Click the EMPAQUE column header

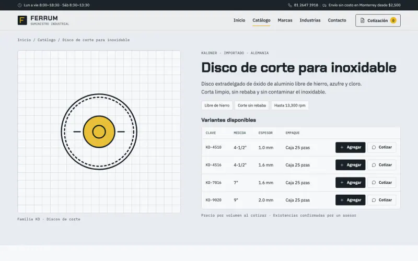click(x=293, y=133)
